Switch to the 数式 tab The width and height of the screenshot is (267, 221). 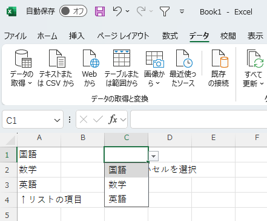tap(170, 36)
